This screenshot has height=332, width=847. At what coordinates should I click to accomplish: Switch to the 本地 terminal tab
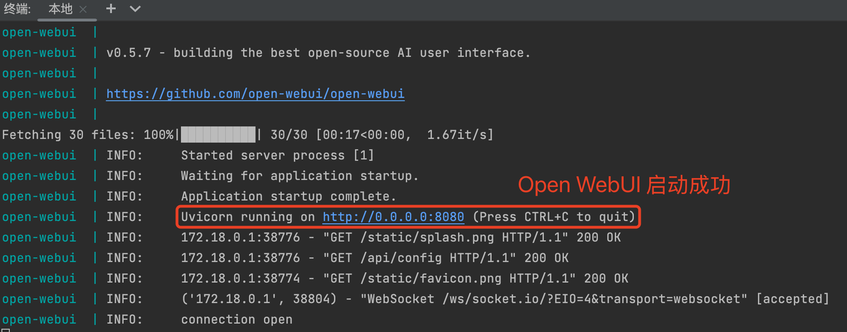click(60, 9)
